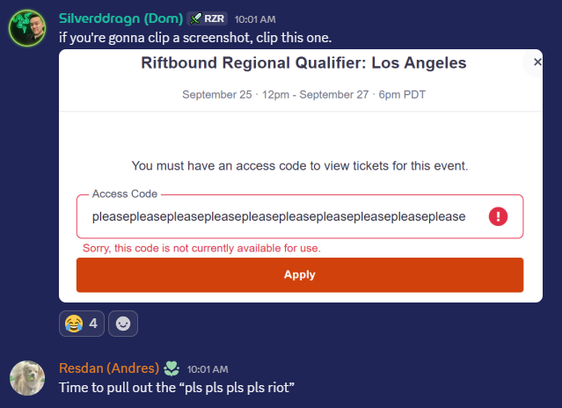Click the Riftbound Regional Qualifier title

click(x=303, y=63)
